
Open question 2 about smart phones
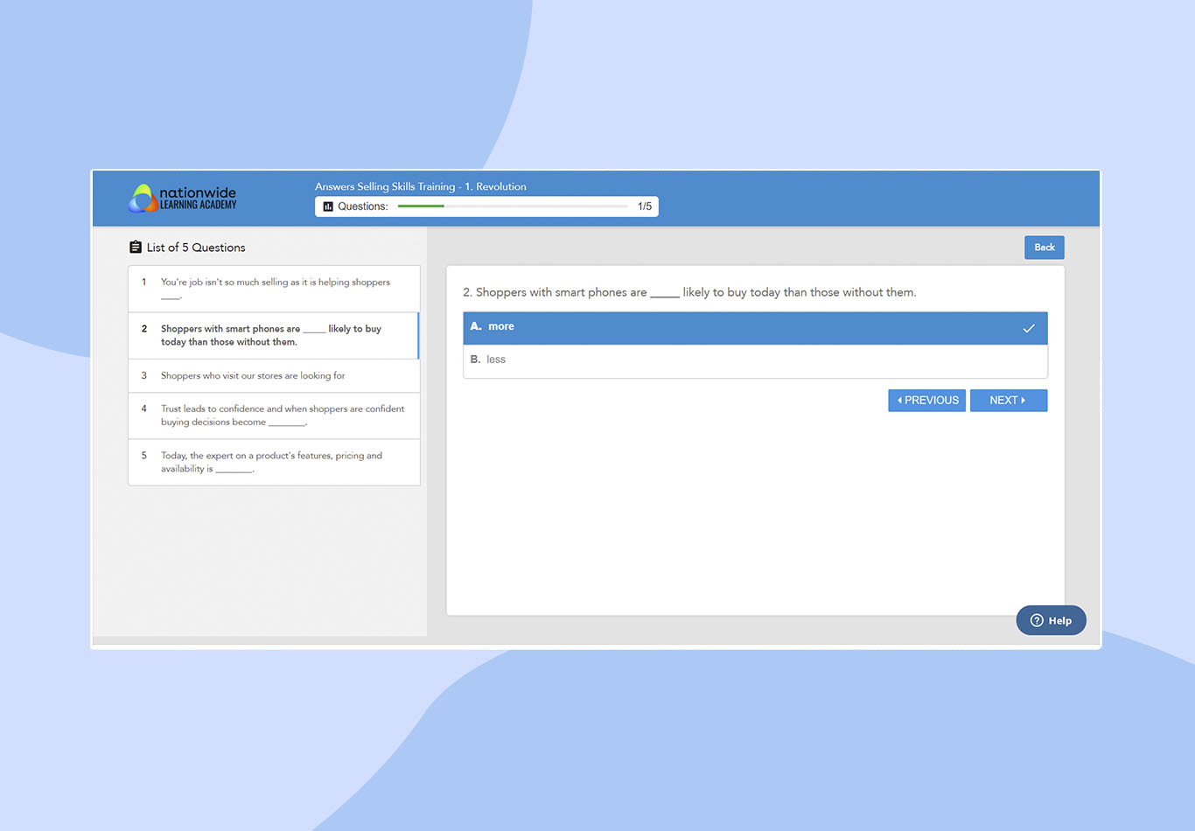click(274, 335)
